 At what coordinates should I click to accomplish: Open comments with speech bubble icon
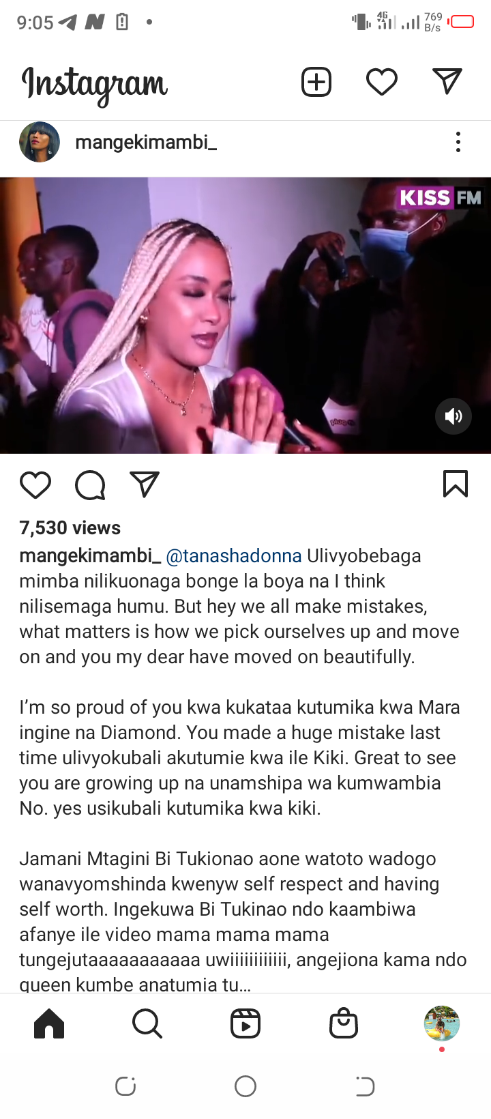[90, 485]
